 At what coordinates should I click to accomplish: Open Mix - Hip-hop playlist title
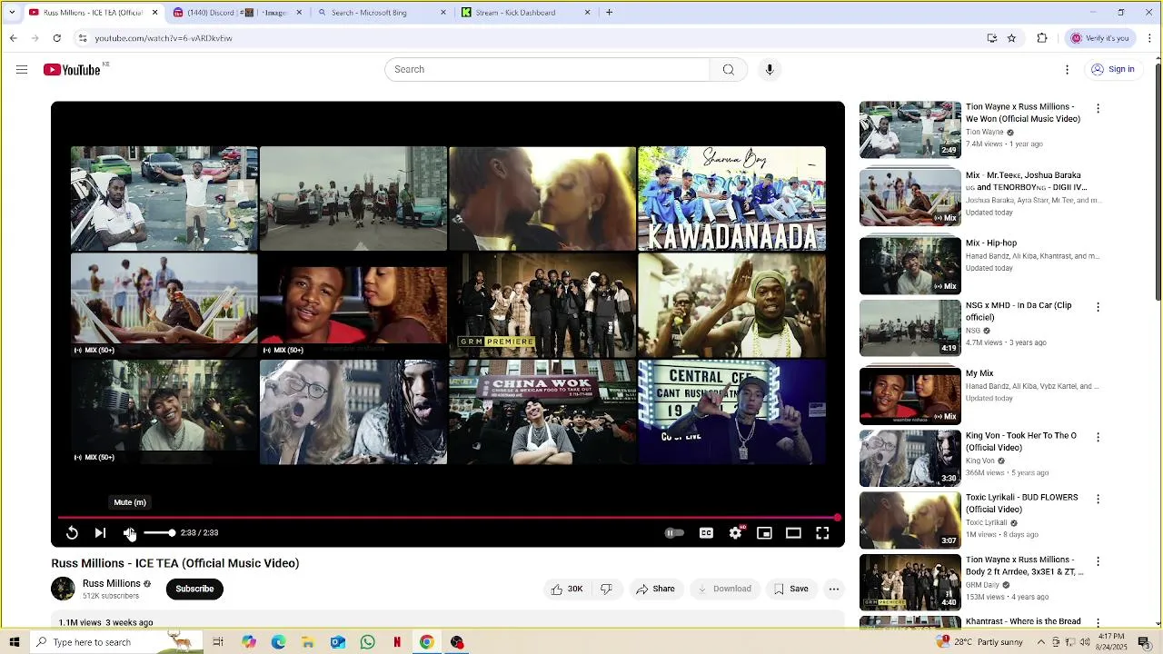(x=991, y=243)
